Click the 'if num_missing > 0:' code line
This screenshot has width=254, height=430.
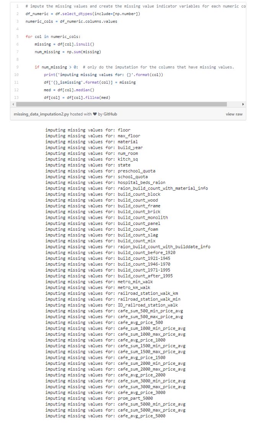click(57, 67)
